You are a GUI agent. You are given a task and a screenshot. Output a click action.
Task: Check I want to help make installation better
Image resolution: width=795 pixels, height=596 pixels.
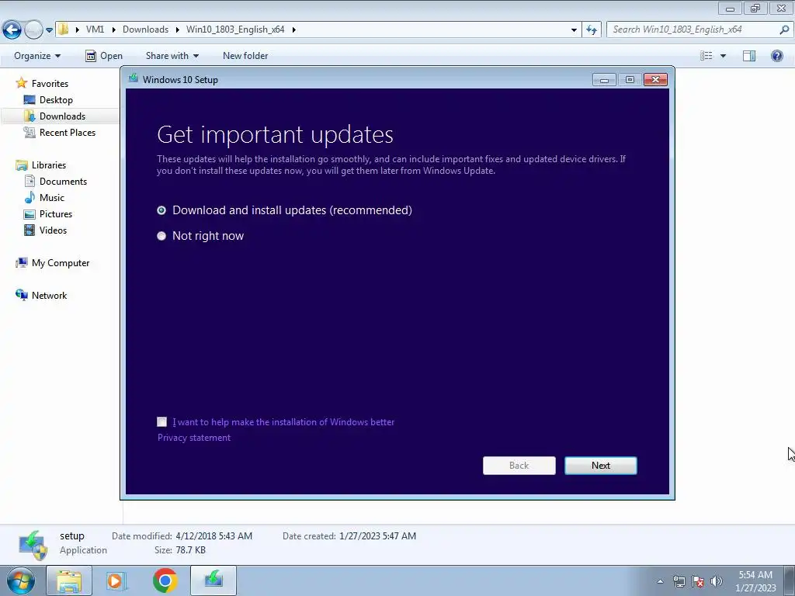(x=161, y=421)
